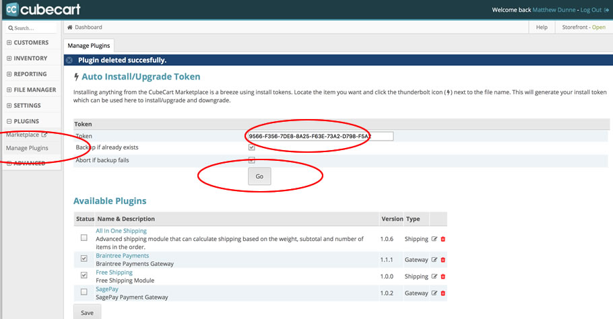Screen dimensions: 613x319
Task: Click the 'Auto Install/Upgrade Token' heading
Action: pos(141,77)
